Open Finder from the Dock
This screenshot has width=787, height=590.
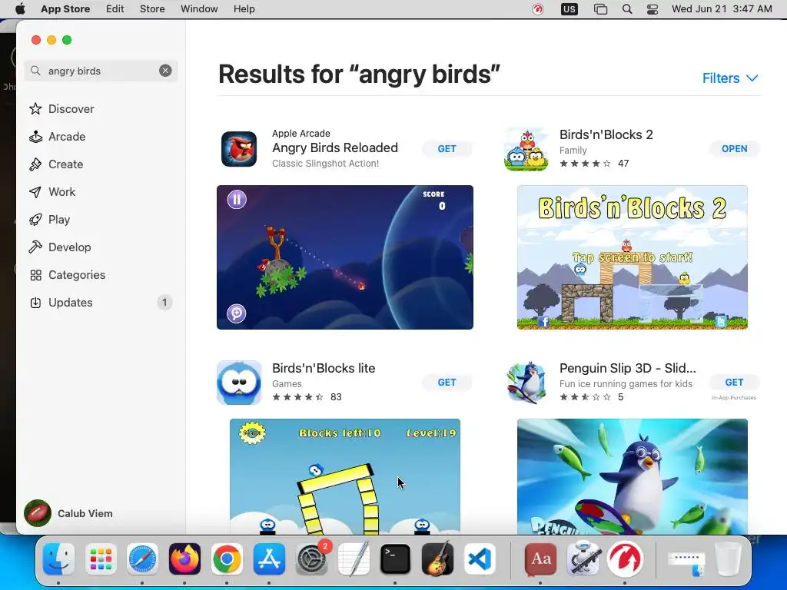[58, 559]
